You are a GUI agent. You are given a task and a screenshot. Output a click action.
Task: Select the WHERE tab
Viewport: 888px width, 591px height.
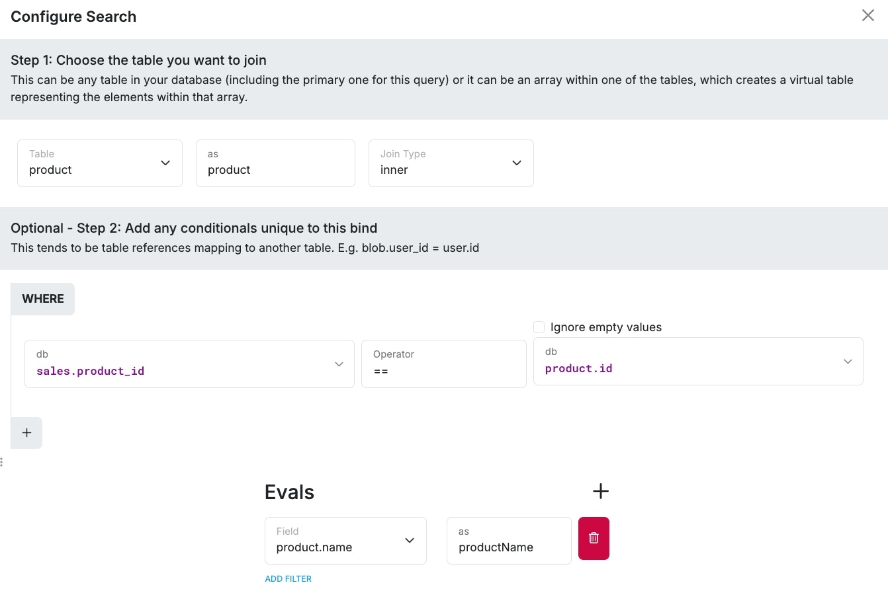coord(43,299)
